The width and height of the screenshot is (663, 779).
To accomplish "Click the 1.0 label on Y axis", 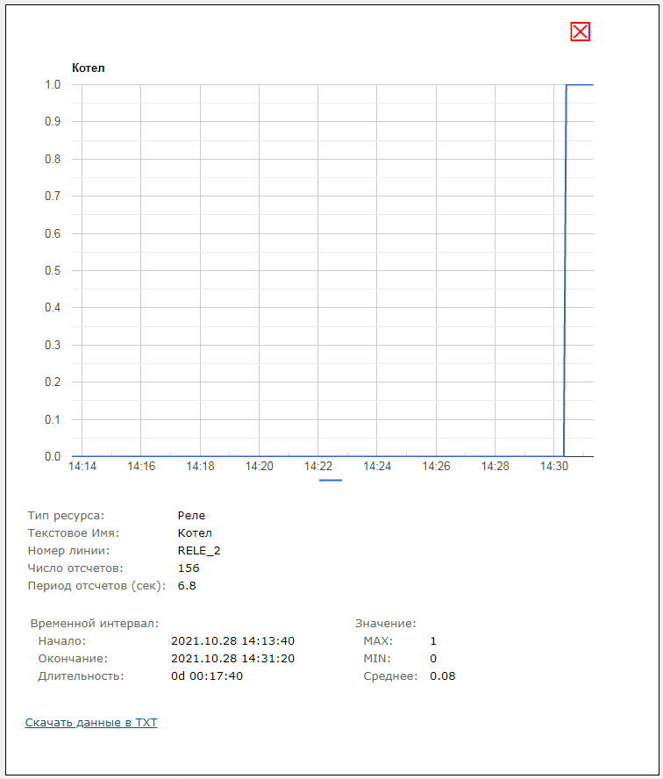I will coord(53,85).
